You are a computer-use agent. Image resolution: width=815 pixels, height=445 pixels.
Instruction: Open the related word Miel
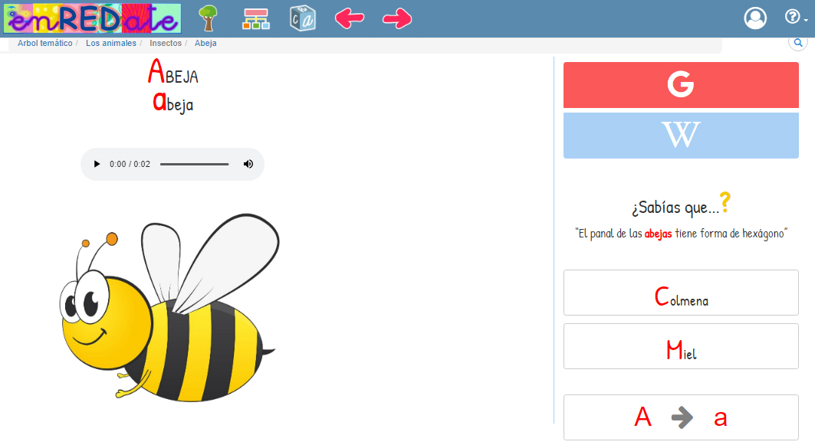click(x=681, y=346)
